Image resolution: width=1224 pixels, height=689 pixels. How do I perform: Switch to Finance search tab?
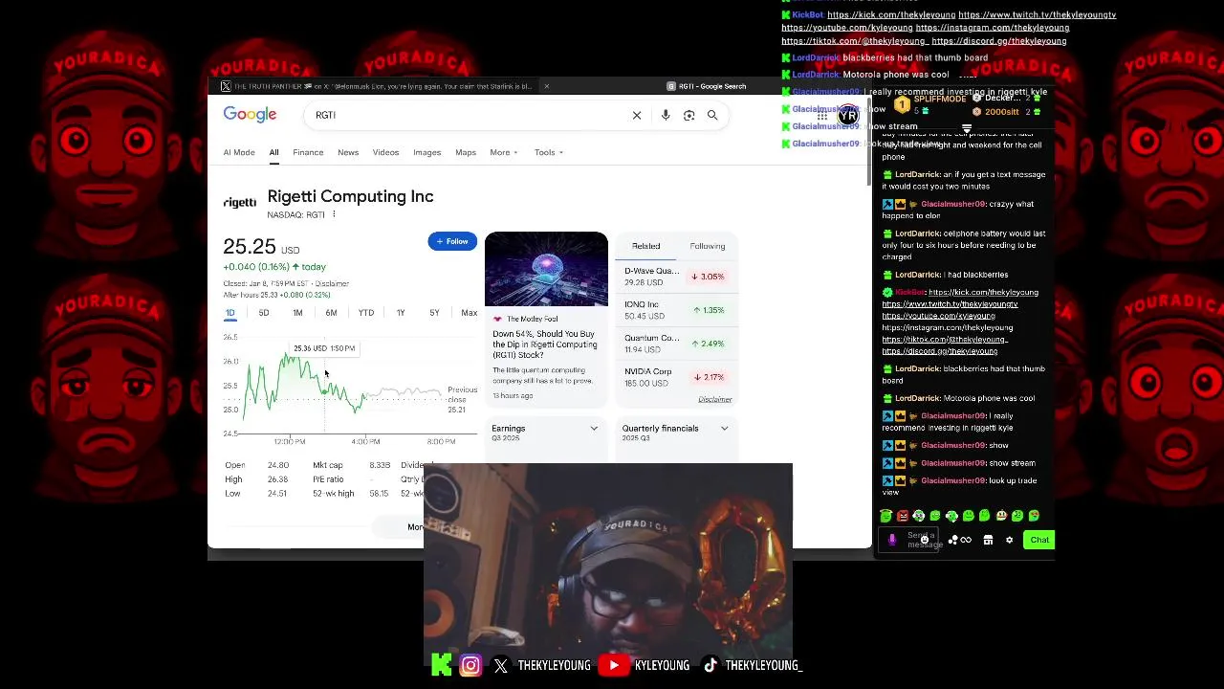[308, 152]
